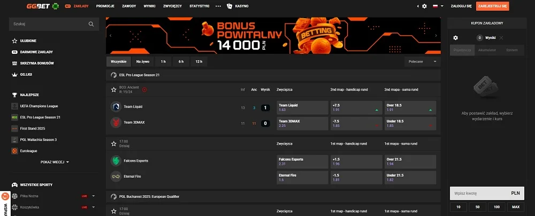Favorite the Team Liquid vs 3DMAX match

tap(113, 90)
